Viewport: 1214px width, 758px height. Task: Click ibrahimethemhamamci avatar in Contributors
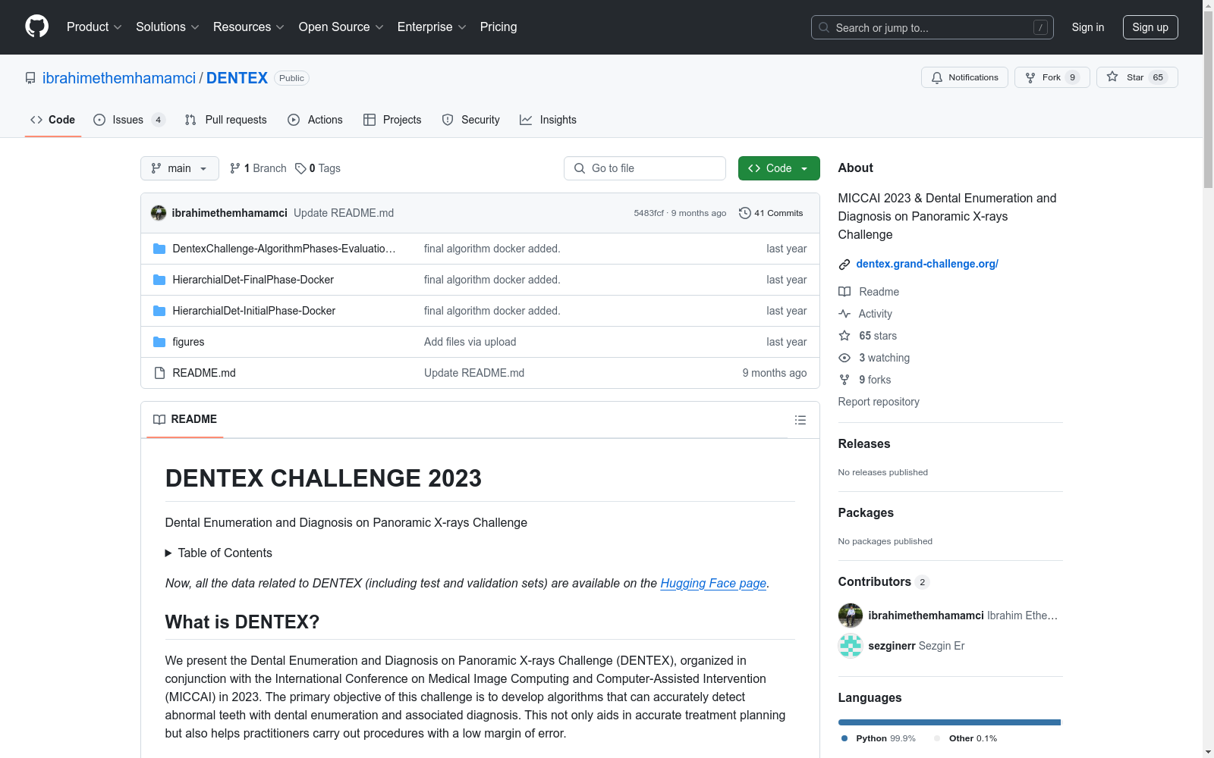(x=851, y=615)
